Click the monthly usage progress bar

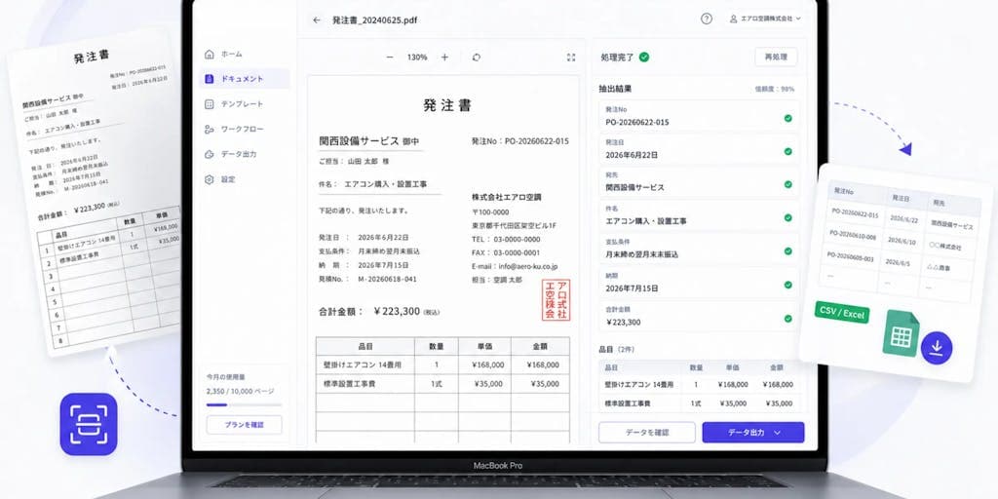245,404
